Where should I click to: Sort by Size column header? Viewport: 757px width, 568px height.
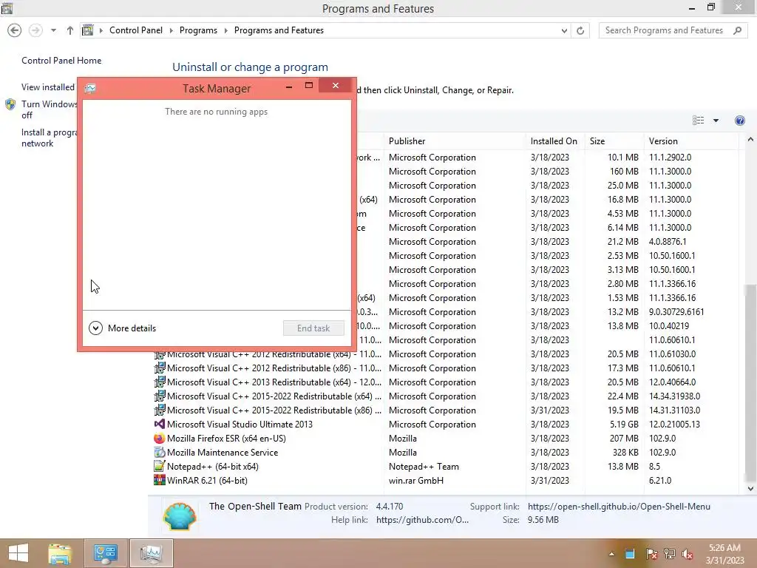point(597,141)
